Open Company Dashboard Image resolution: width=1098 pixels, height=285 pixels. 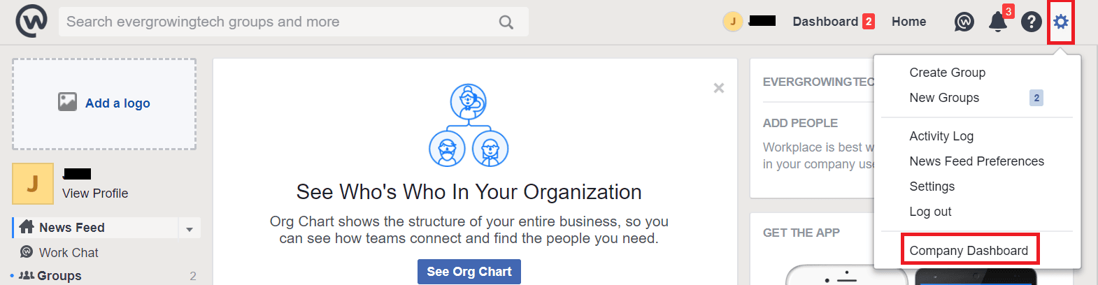click(969, 251)
